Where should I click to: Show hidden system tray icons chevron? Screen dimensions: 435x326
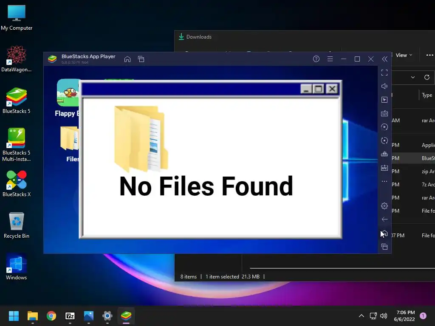(361, 316)
